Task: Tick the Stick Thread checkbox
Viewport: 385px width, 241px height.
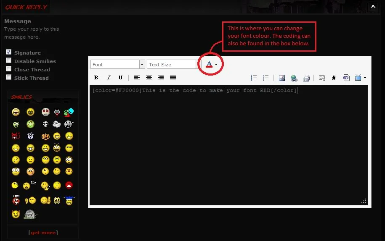Action: point(8,77)
